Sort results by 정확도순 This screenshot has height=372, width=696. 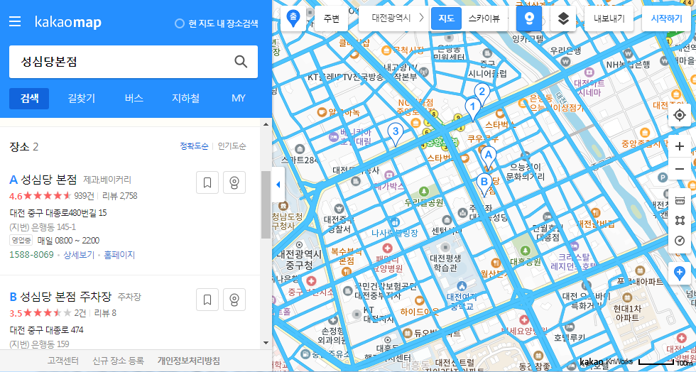(x=194, y=146)
